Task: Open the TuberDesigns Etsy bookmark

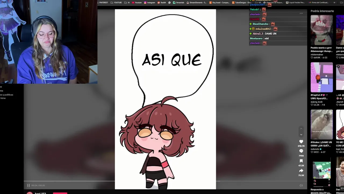Action: [242, 3]
